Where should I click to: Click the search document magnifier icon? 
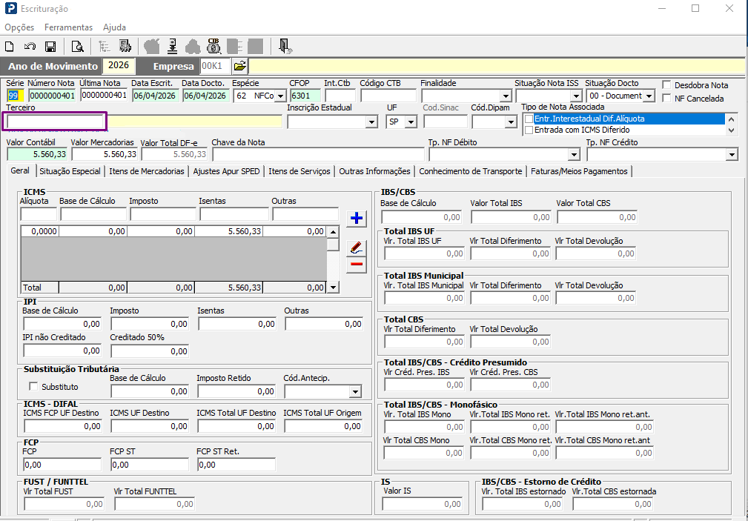(77, 46)
